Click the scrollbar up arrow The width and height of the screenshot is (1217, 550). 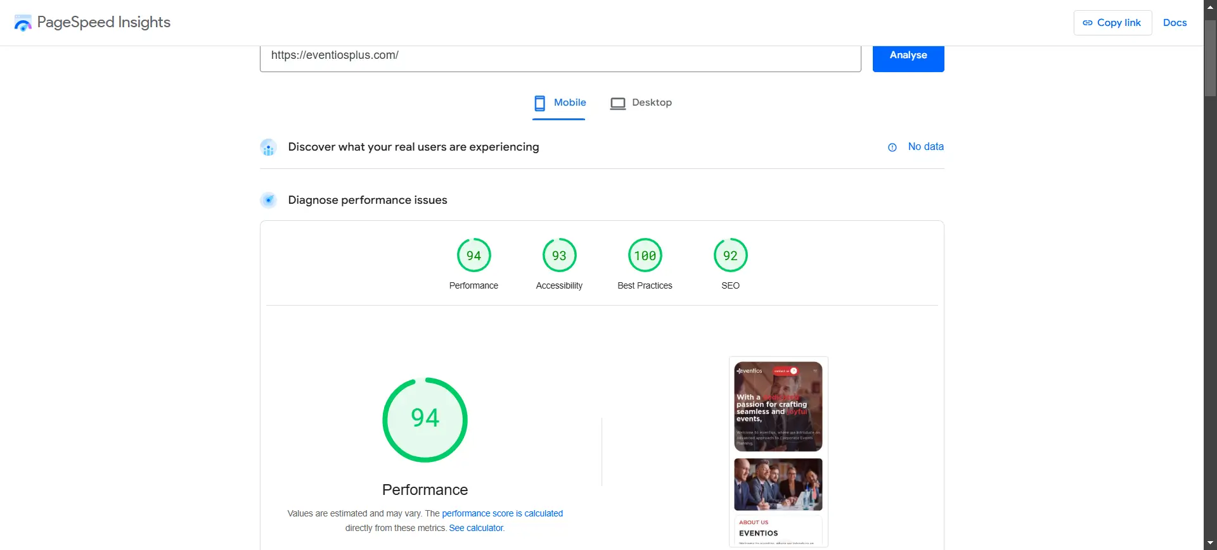(1210, 7)
